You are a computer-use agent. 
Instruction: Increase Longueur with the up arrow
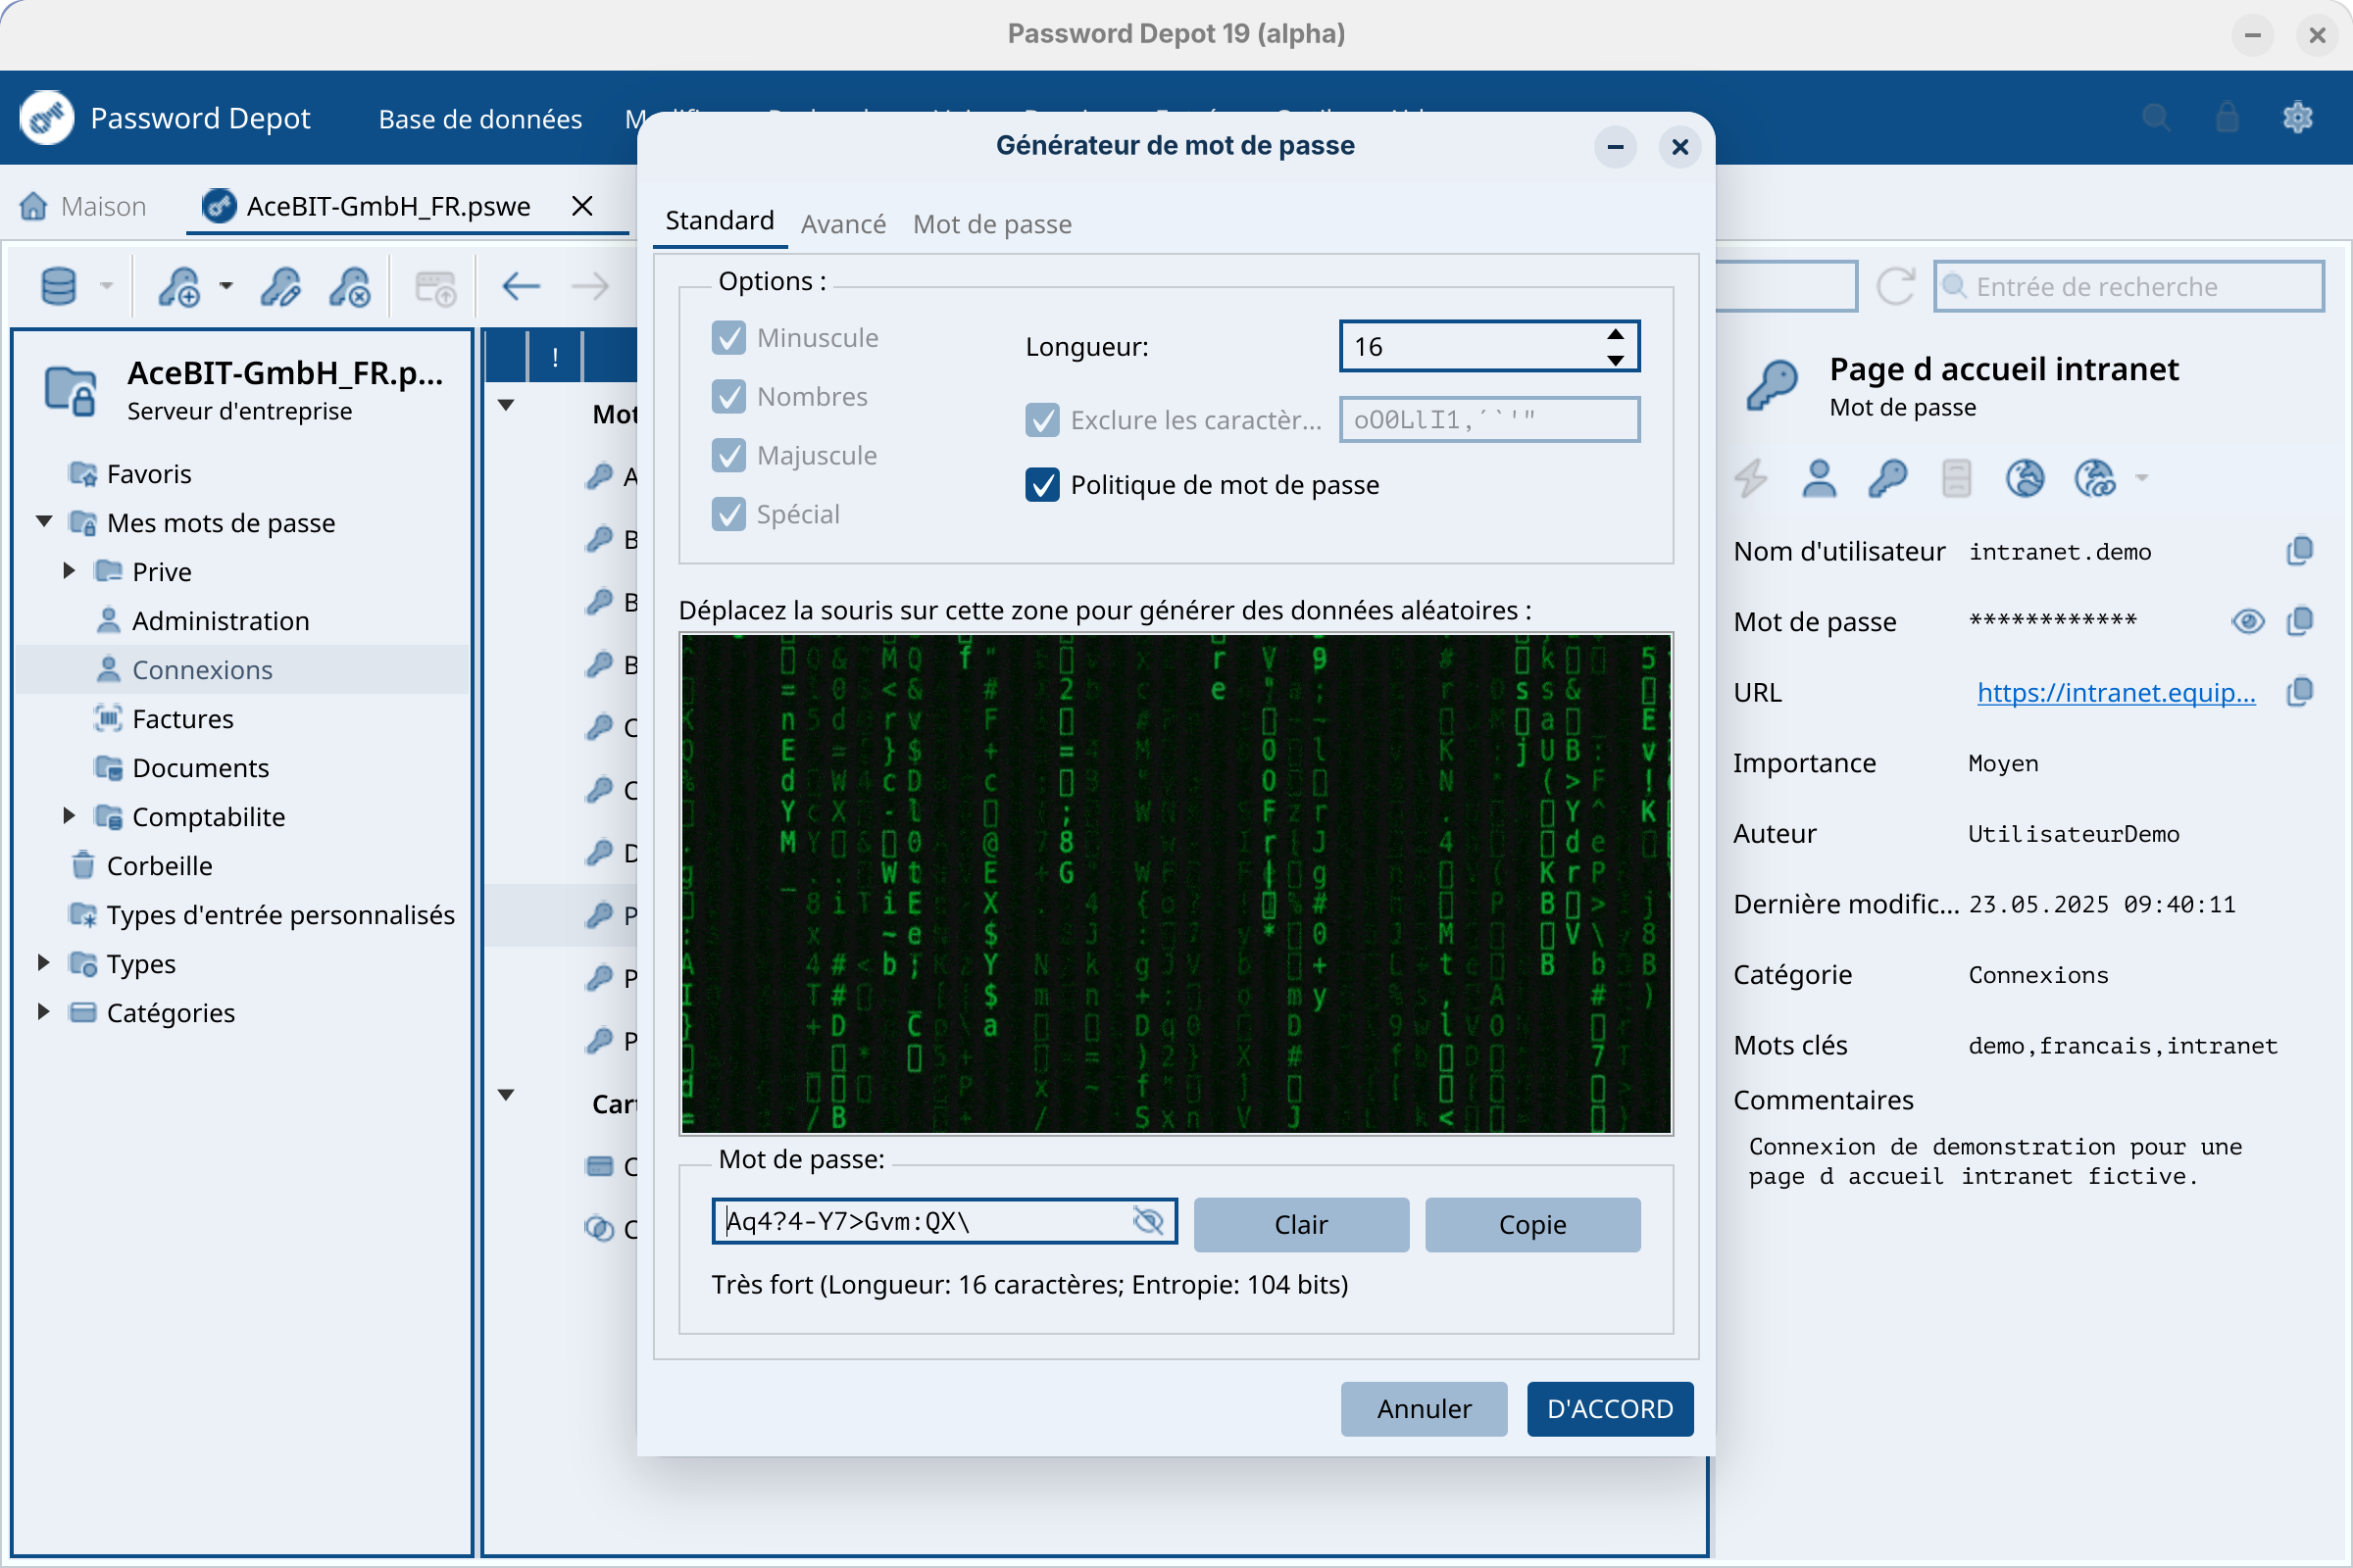coord(1616,333)
